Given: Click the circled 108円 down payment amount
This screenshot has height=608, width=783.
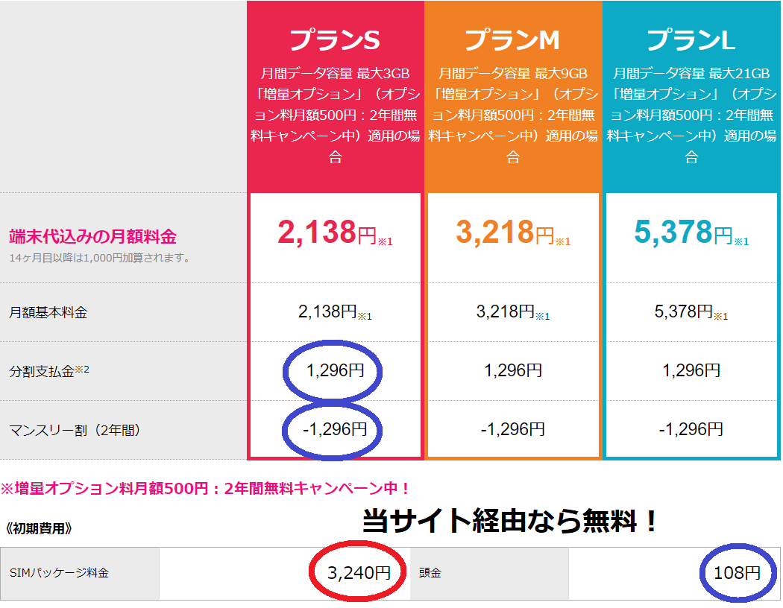Looking at the screenshot, I should tap(737, 573).
